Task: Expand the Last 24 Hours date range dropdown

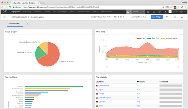Action: coord(109,17)
